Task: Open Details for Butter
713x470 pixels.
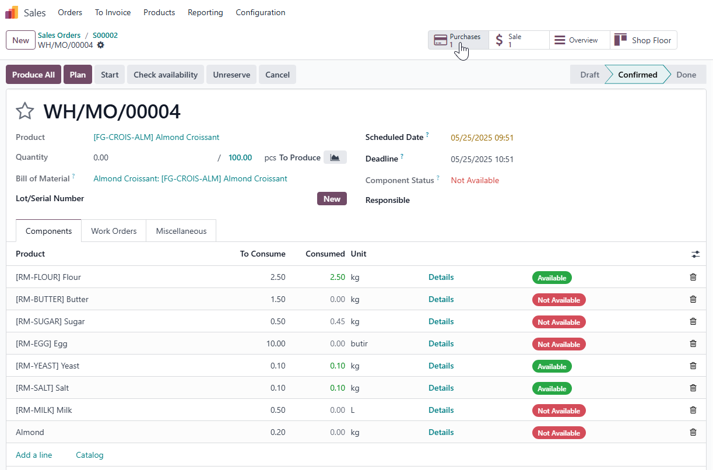Action: tap(441, 299)
